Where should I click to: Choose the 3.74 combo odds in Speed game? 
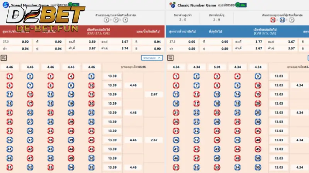[115, 48]
